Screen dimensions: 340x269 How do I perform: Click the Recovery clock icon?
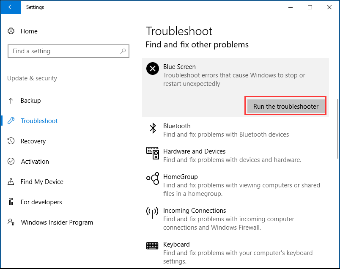[11, 141]
